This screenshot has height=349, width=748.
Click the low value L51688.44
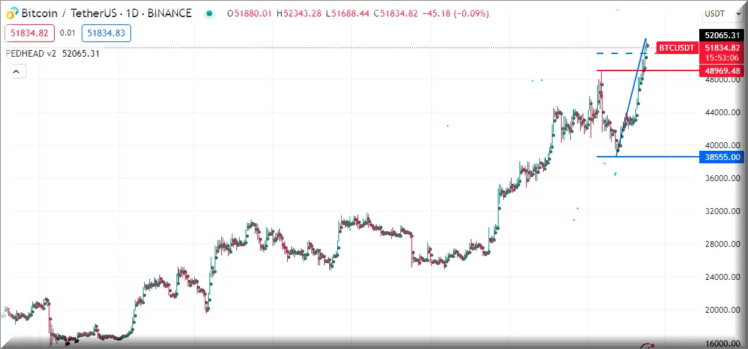click(x=348, y=14)
